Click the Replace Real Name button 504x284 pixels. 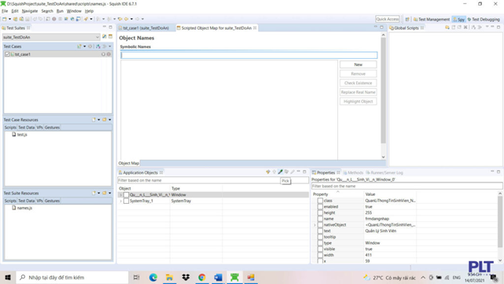tap(358, 92)
